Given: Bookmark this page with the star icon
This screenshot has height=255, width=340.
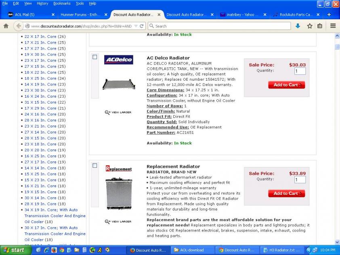Looking at the screenshot, I should (x=309, y=26).
